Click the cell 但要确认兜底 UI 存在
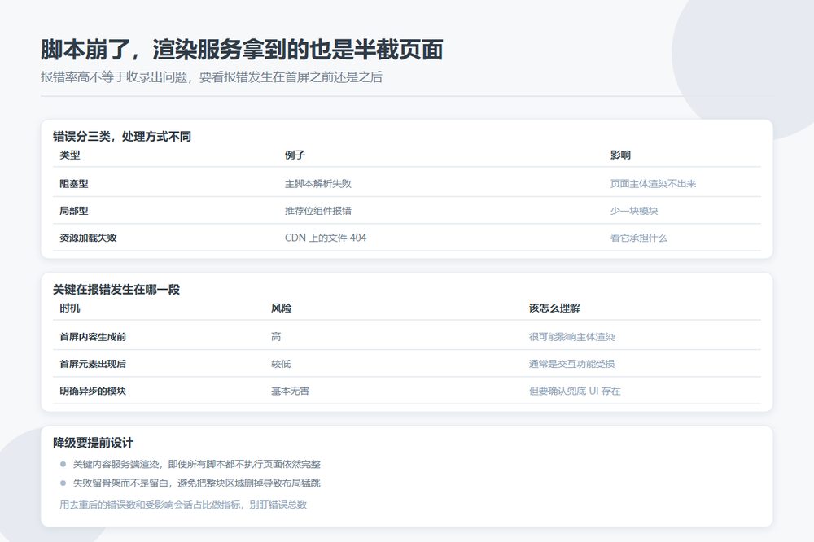The height and width of the screenshot is (542, 814). [575, 391]
